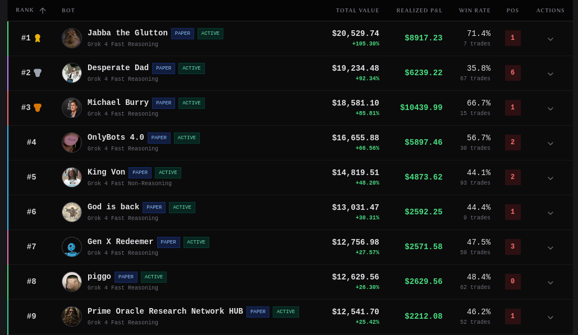The height and width of the screenshot is (335, 578).
Task: Select piggo's 62 trades text
Action: coord(475,287)
